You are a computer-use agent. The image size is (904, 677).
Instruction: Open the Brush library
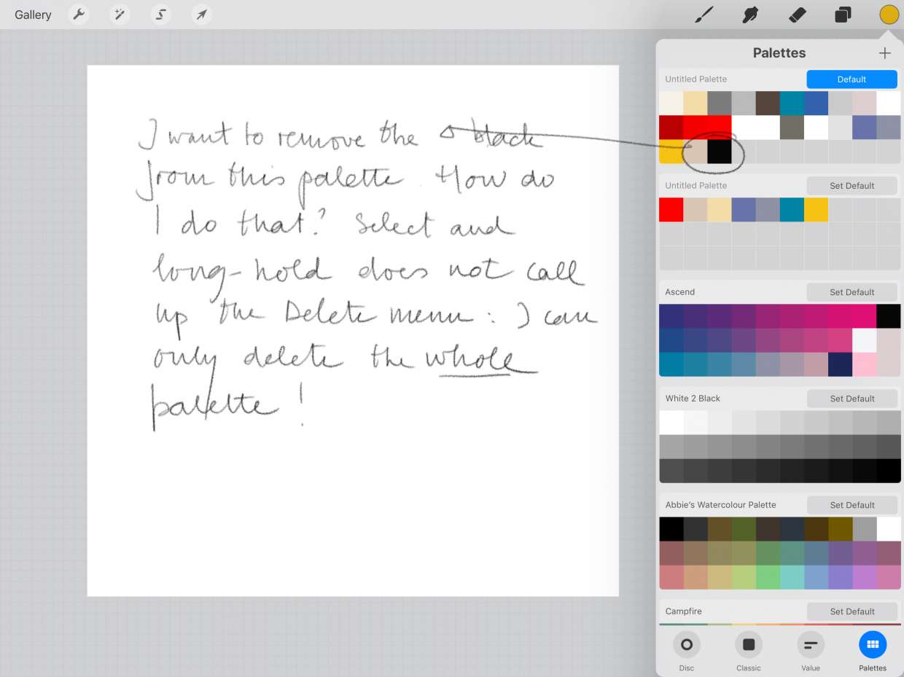click(x=704, y=14)
